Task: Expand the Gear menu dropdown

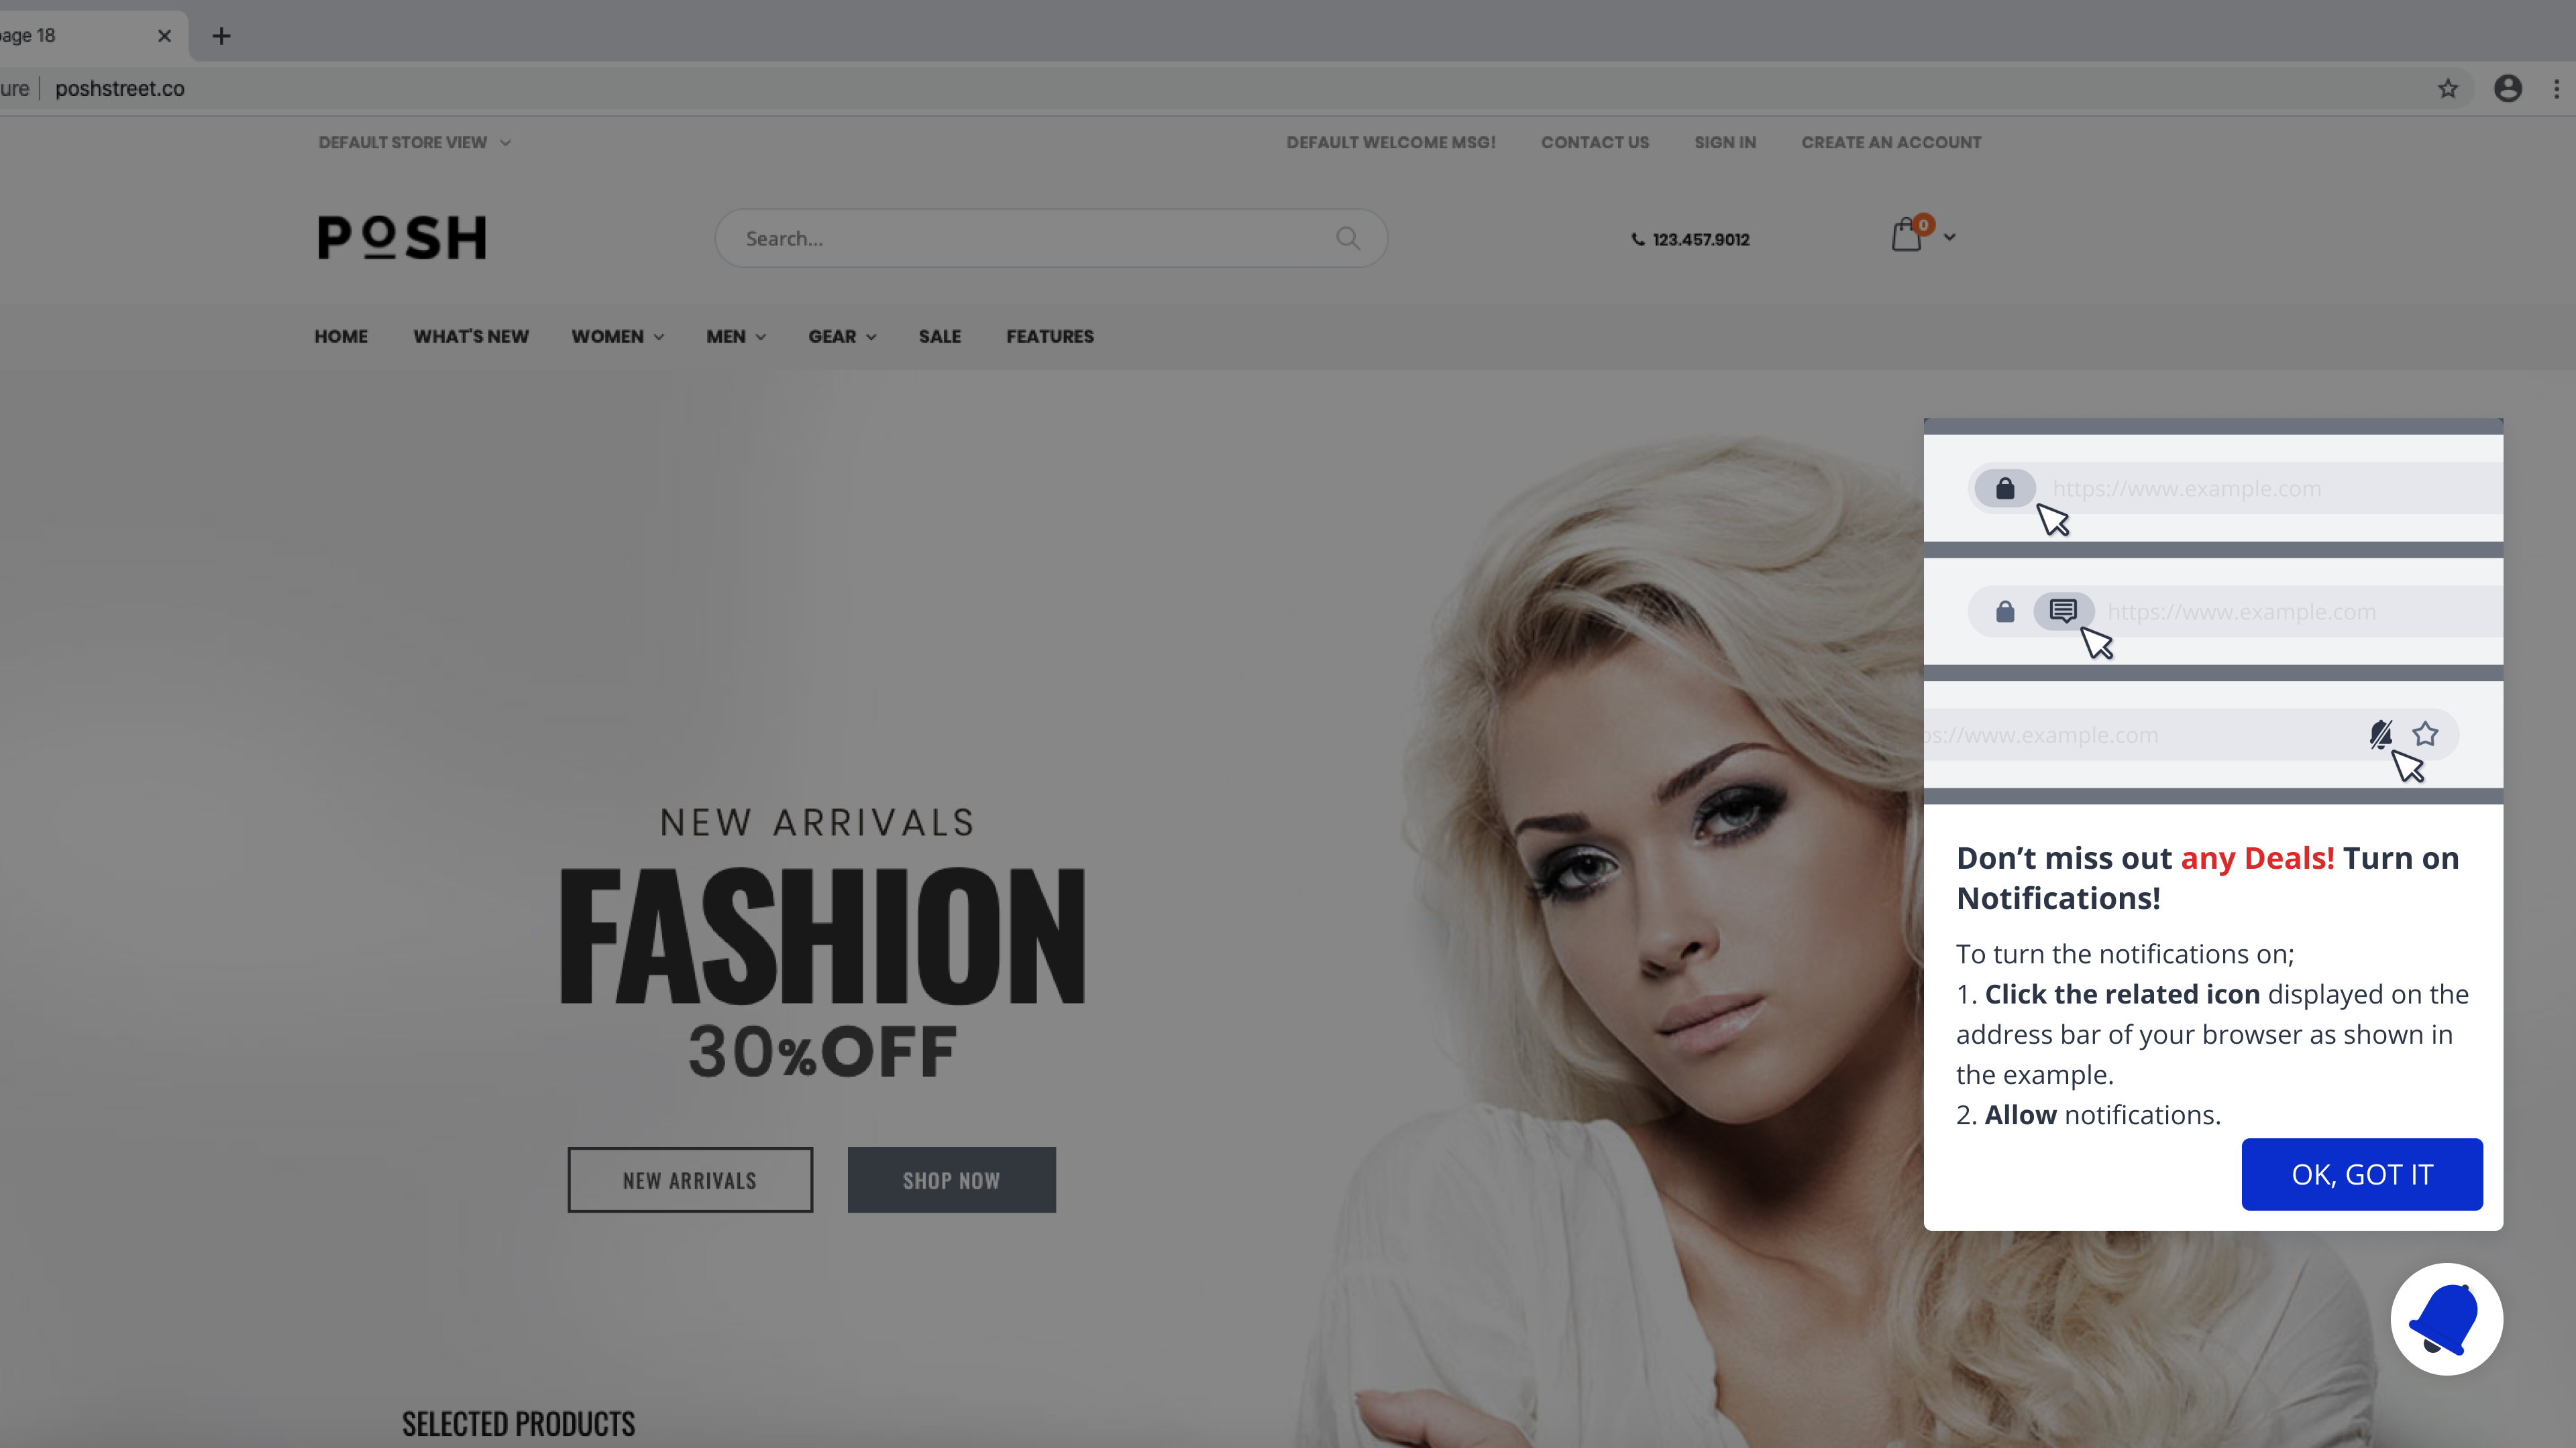Action: pyautogui.click(x=842, y=337)
